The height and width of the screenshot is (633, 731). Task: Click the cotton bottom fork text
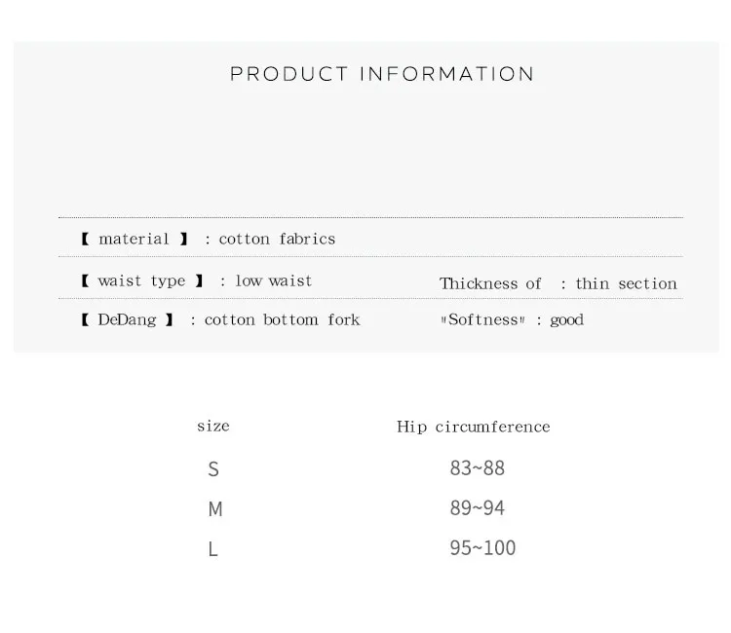[282, 319]
